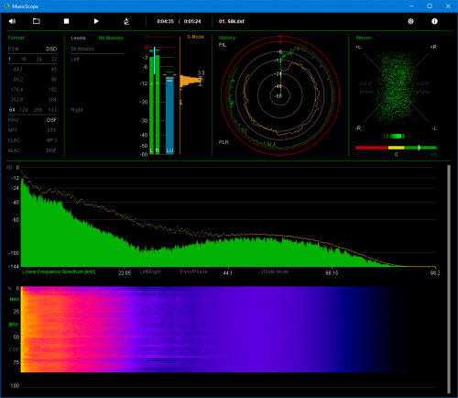Mute audio with the speaker icon

[x=12, y=21]
